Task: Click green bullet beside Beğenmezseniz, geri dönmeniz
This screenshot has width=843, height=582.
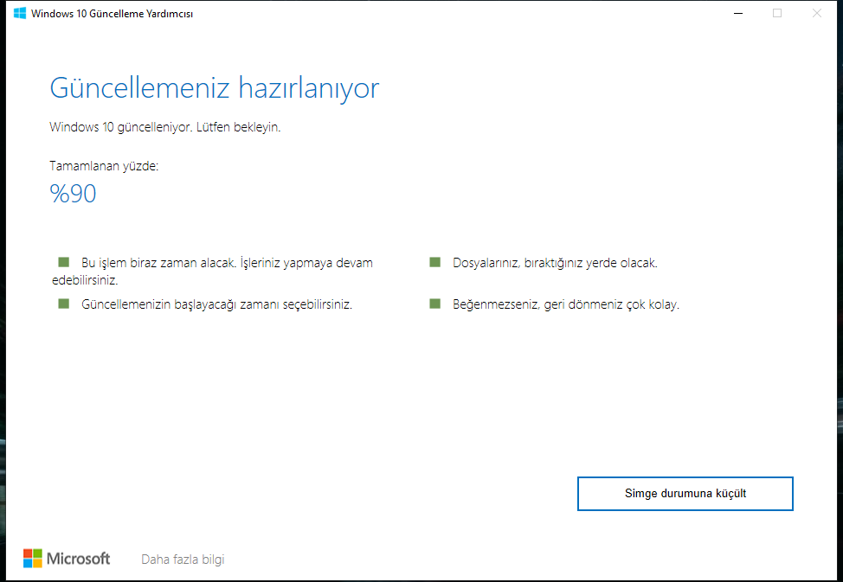Action: click(x=435, y=304)
